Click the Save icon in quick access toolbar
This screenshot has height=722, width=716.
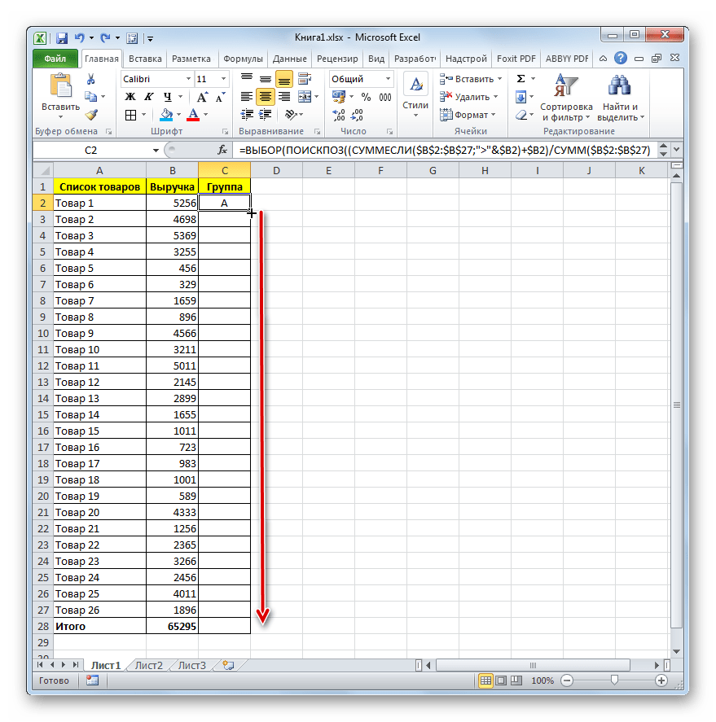pyautogui.click(x=61, y=37)
